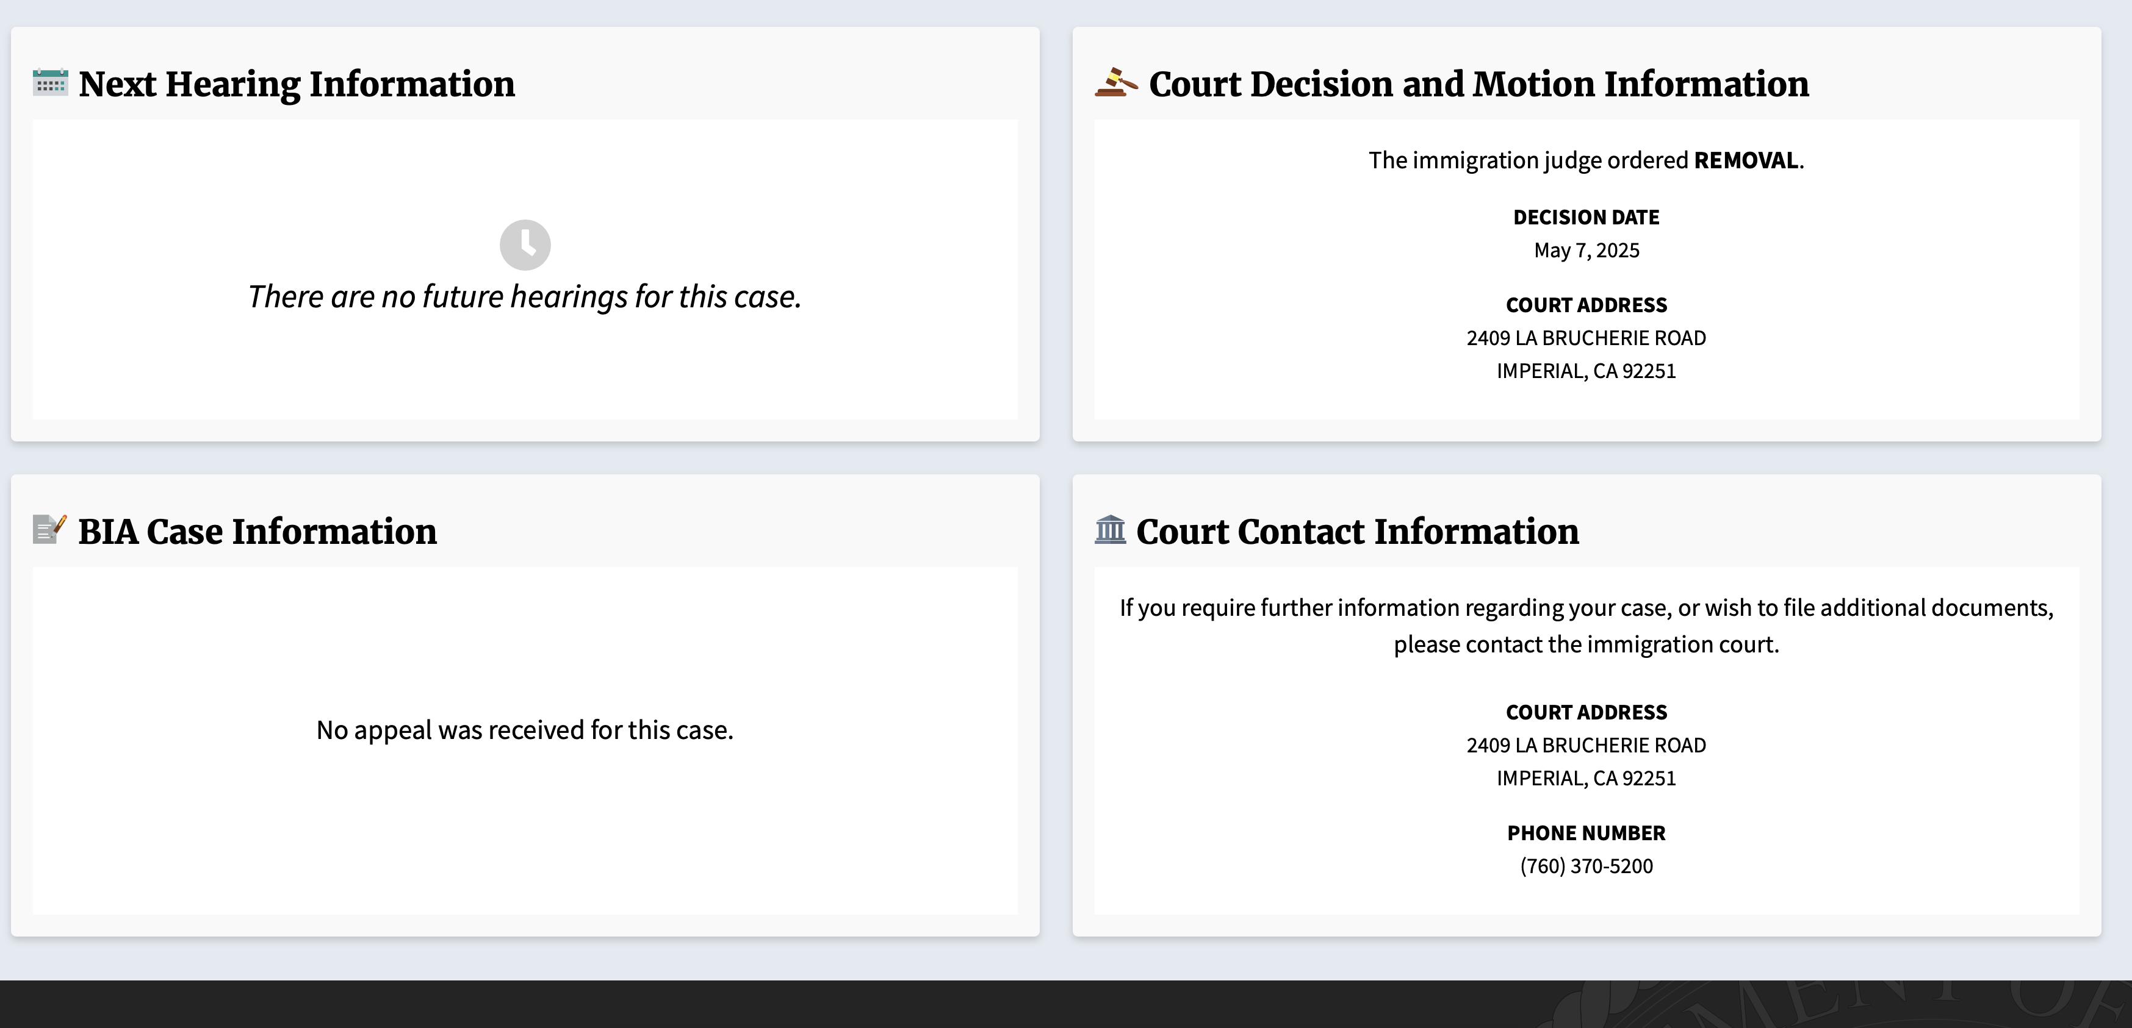
Task: Click the courthouse icon beside Court Contact Information
Action: tap(1110, 529)
